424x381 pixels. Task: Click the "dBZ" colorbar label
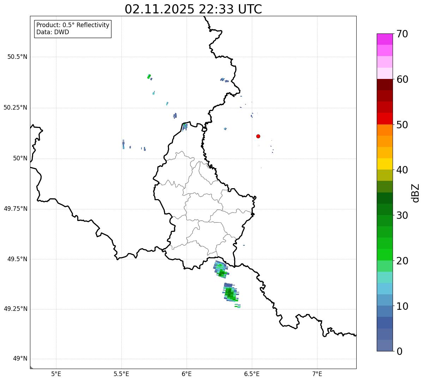pos(416,192)
